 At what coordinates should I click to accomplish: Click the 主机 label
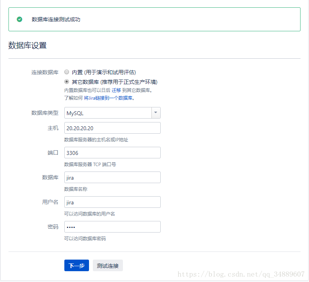click(53, 128)
